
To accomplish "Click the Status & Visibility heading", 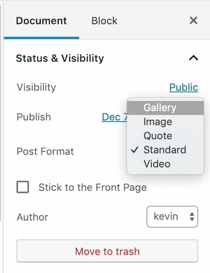I will coord(60,58).
